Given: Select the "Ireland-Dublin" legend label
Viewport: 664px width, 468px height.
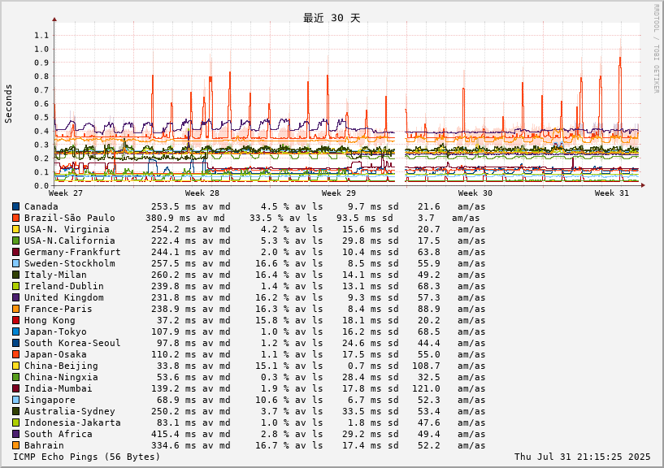Looking at the screenshot, I should (64, 286).
